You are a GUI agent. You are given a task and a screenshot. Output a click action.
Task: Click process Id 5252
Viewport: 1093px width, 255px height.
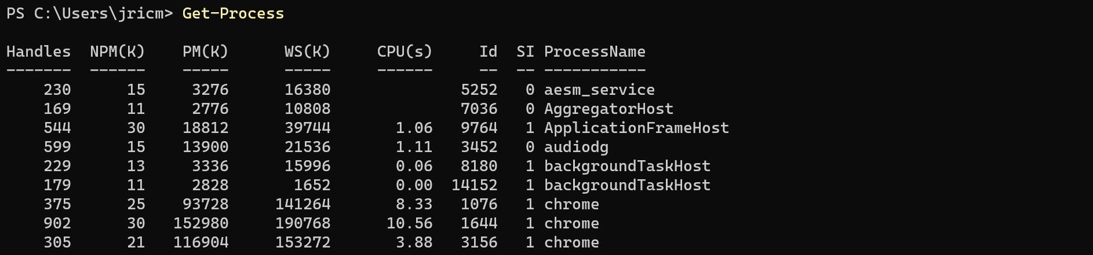click(479, 90)
